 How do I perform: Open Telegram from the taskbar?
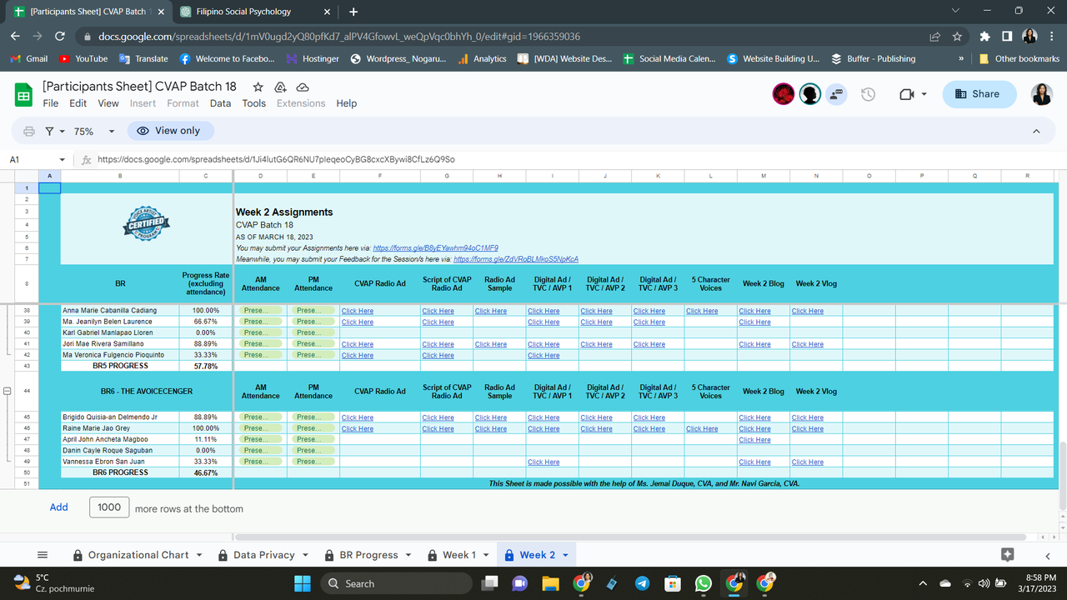coord(642,583)
